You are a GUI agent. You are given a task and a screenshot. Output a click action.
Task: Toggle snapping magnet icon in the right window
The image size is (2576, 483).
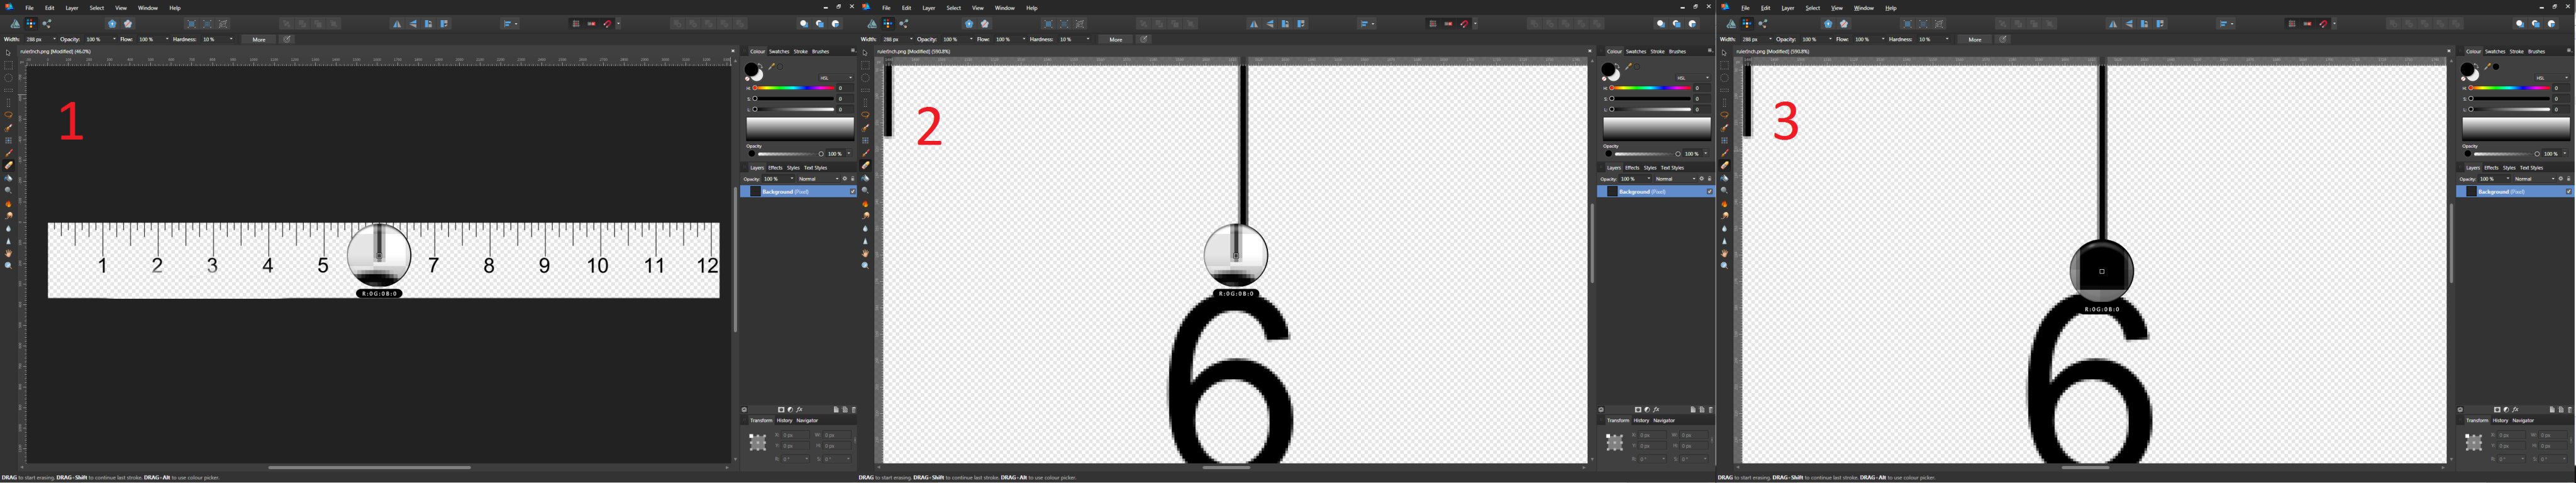pos(2324,23)
